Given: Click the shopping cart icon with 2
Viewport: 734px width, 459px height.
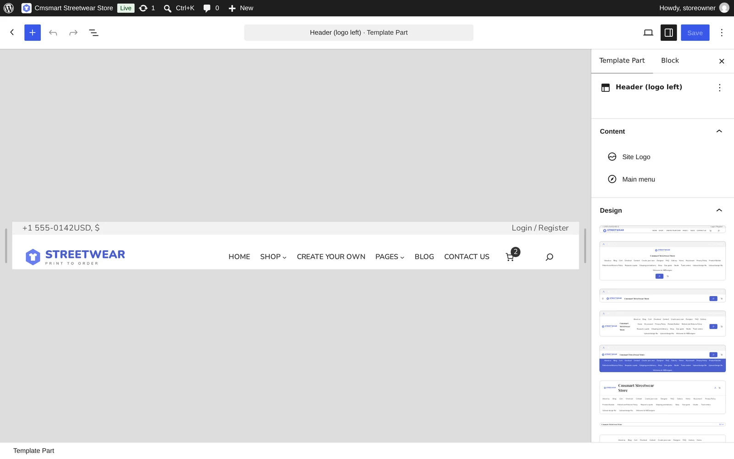Looking at the screenshot, I should 512,255.
